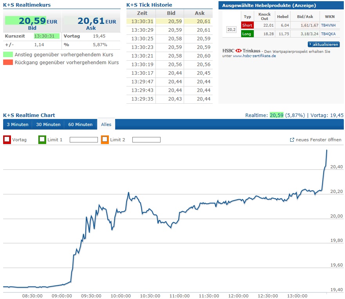The image size is (345, 299).
Task: Switch chart to 30 Minuten tab
Action: 48,124
